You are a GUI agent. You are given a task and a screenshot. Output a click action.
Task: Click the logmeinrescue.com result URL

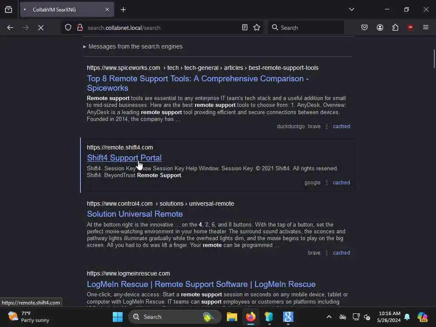point(128,273)
